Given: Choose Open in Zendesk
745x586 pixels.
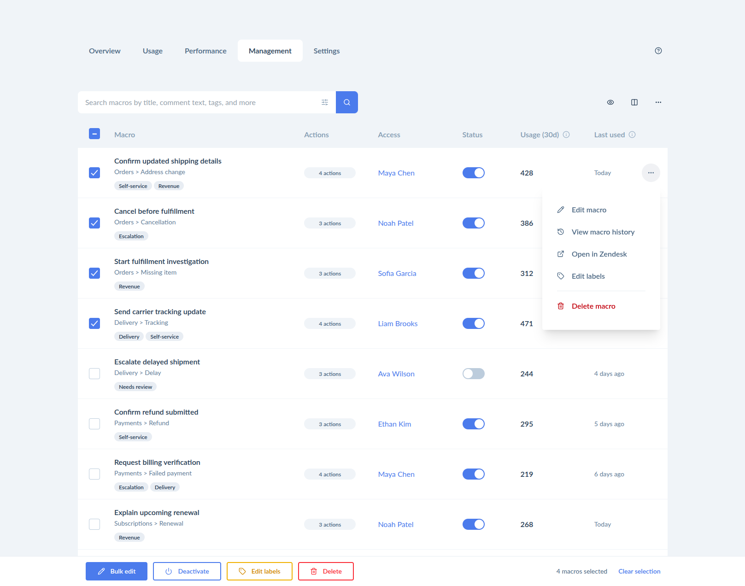Looking at the screenshot, I should coord(601,254).
